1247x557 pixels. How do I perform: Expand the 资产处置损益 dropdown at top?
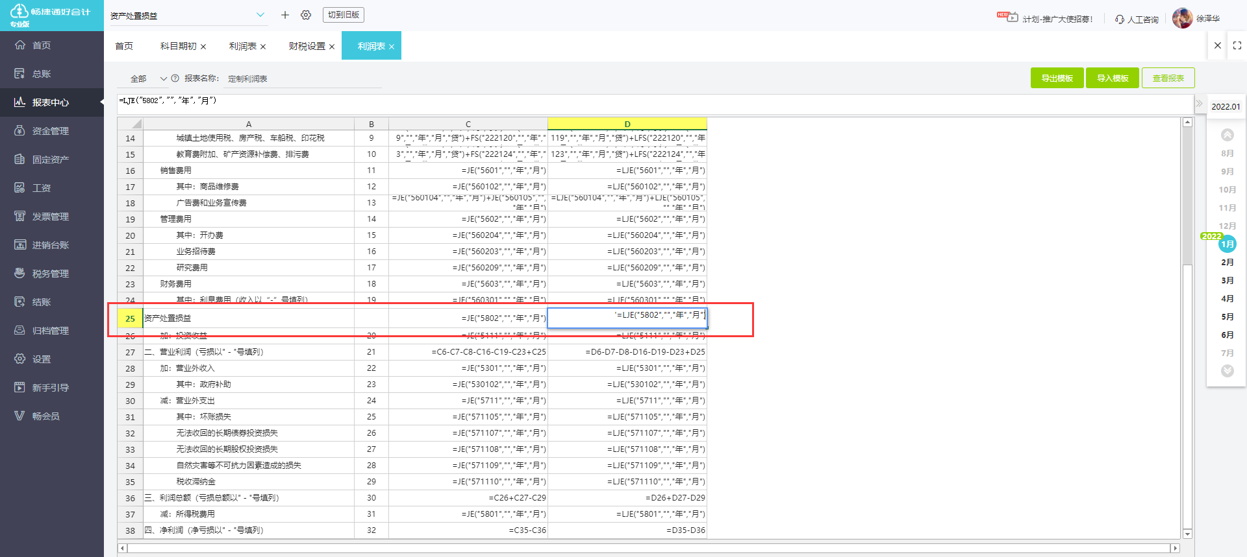click(260, 15)
